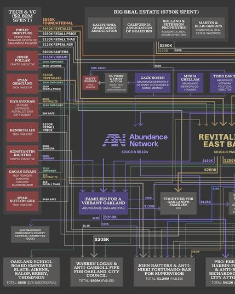
Task: Click the Ryan Sutton-Gee tech investor box
Action: click(x=22, y=201)
